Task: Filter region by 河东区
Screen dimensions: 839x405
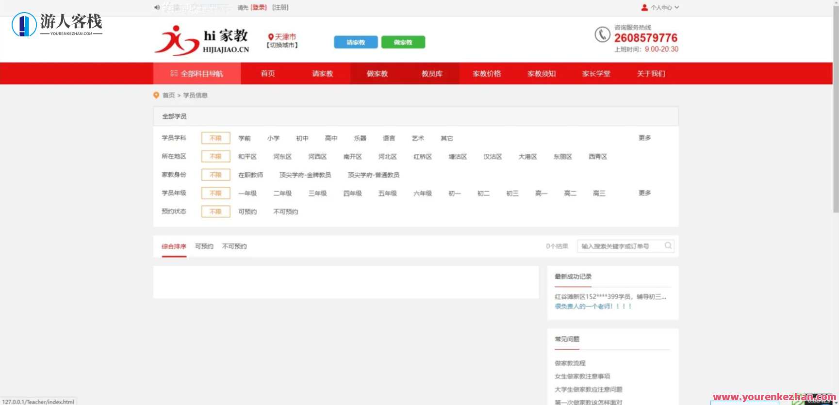Action: [282, 157]
